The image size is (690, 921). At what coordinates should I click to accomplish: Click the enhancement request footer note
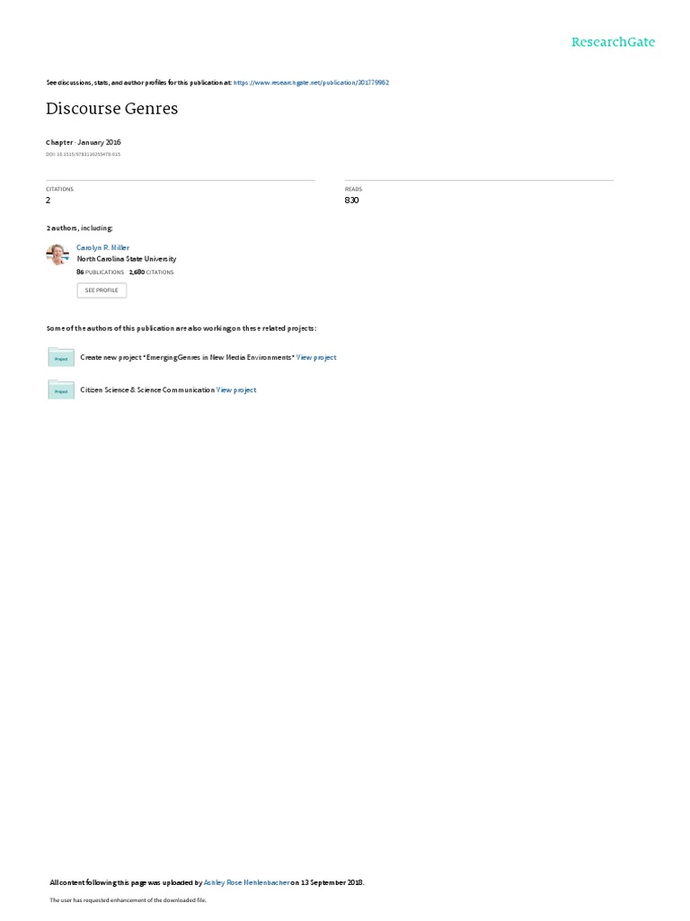pyautogui.click(x=128, y=899)
